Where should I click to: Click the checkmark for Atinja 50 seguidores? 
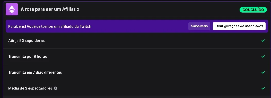coord(263,41)
